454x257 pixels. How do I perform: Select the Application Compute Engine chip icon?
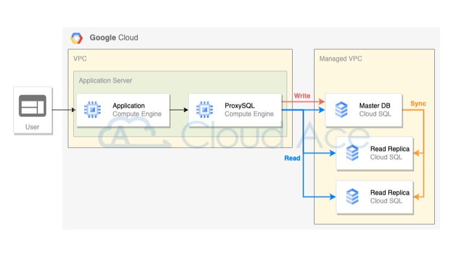pyautogui.click(x=92, y=110)
